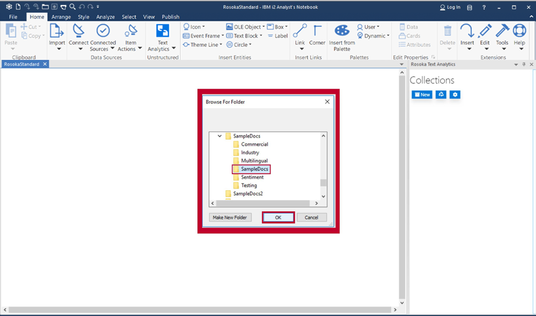Click the Tools extension icon

pos(502,32)
